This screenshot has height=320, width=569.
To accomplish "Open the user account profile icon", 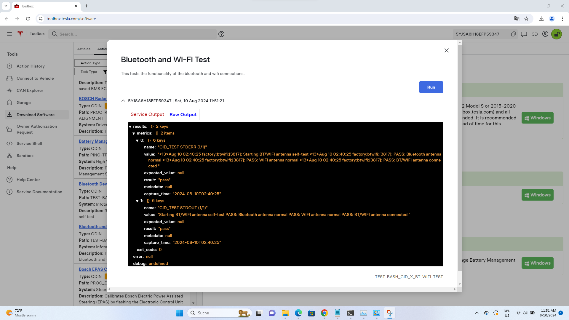I will 545,34.
